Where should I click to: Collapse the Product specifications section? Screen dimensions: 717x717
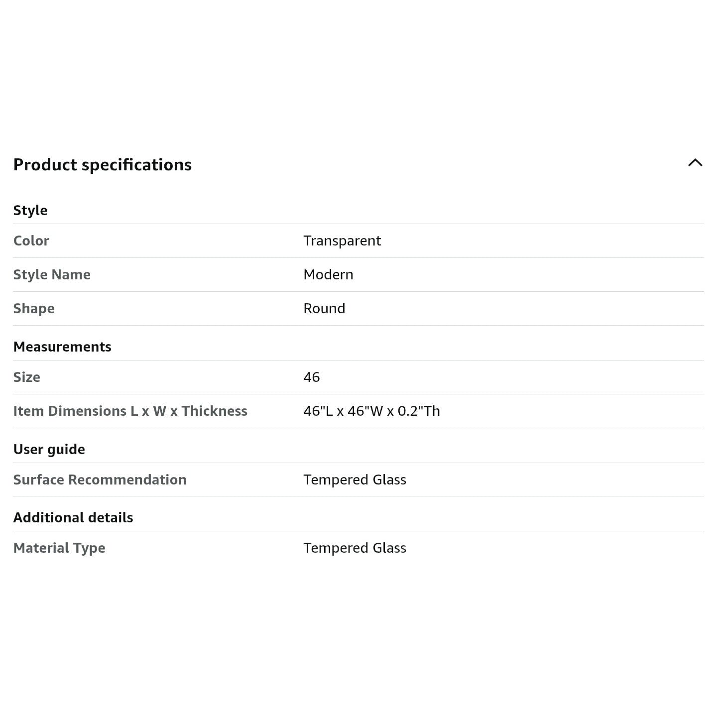pyautogui.click(x=695, y=163)
